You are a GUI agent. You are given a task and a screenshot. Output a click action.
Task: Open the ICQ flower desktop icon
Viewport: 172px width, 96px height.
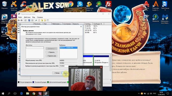(x=99, y=5)
